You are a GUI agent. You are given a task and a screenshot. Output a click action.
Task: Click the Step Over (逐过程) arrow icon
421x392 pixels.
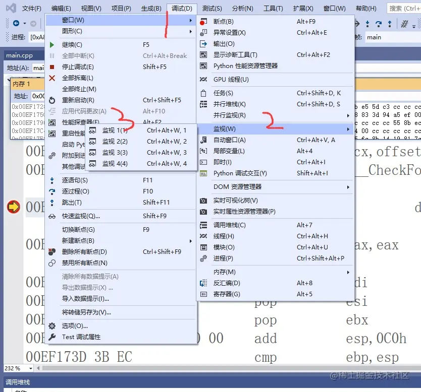tap(52, 191)
